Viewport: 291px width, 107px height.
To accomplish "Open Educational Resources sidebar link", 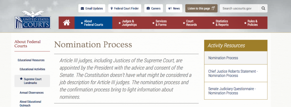I will (31, 60).
